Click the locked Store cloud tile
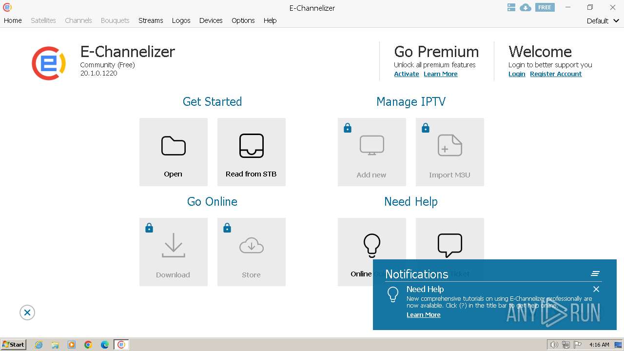This screenshot has width=624, height=351. (x=251, y=252)
